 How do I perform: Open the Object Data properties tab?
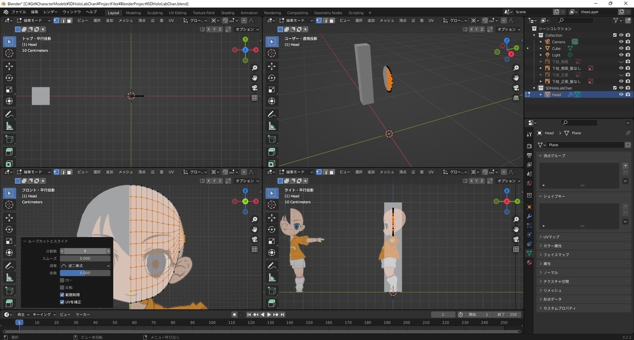point(529,253)
